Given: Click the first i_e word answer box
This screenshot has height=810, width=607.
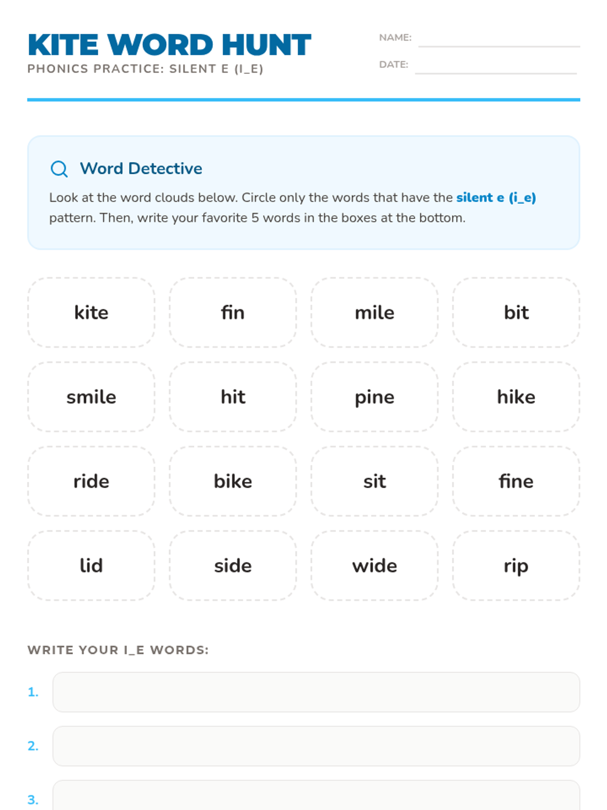Looking at the screenshot, I should click(x=316, y=692).
